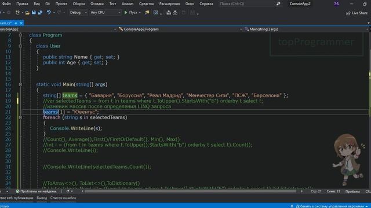Collapse the class Program code block
The width and height of the screenshot is (371, 208).
point(20,35)
